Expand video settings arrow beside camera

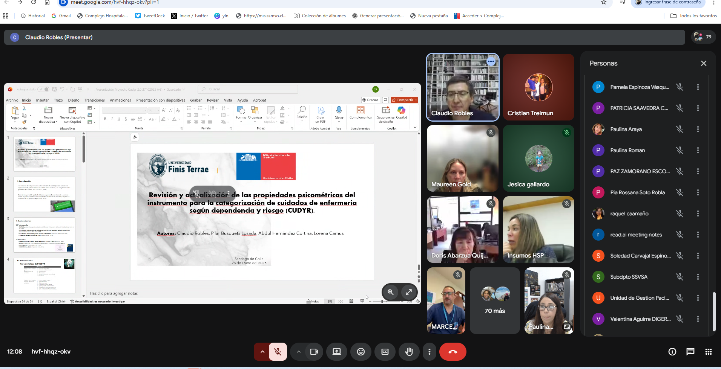[298, 352]
